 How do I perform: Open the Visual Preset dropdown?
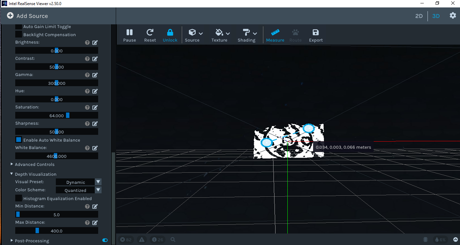click(79, 182)
